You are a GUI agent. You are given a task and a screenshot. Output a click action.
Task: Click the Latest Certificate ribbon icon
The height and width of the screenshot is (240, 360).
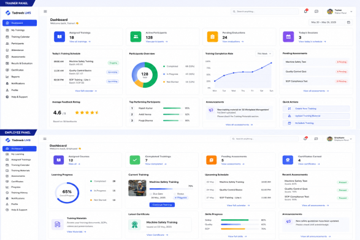click(x=134, y=225)
